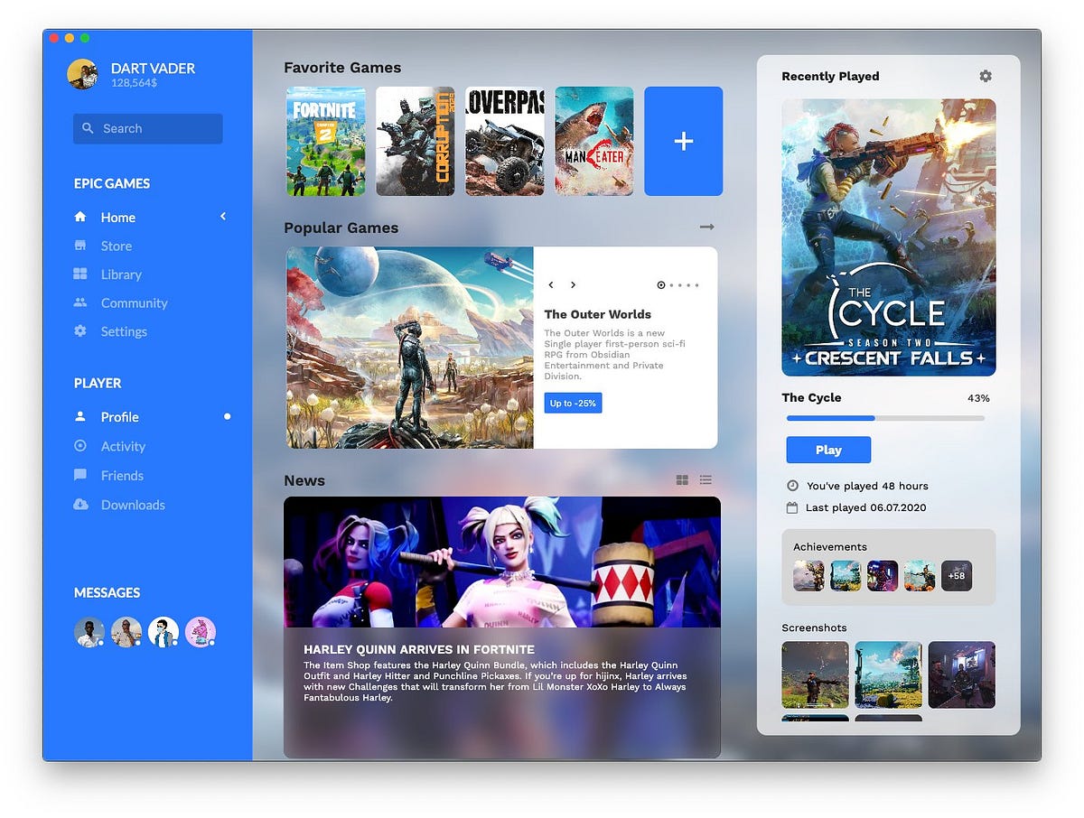Click The Cycle's 43% download progress bar

click(x=885, y=418)
